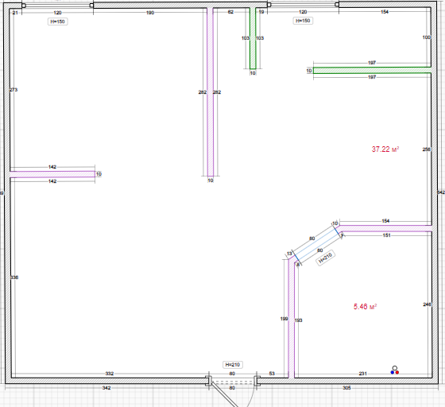Click the H=150 label on right window
Viewport: 445px width, 407px height.
[x=303, y=21]
